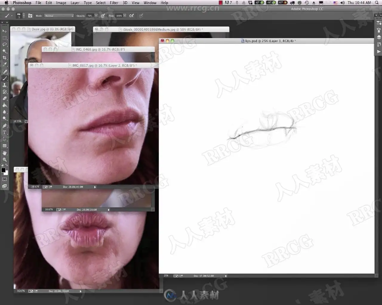This screenshot has height=305, width=382.
Task: Open the File menu
Action: 38,3
